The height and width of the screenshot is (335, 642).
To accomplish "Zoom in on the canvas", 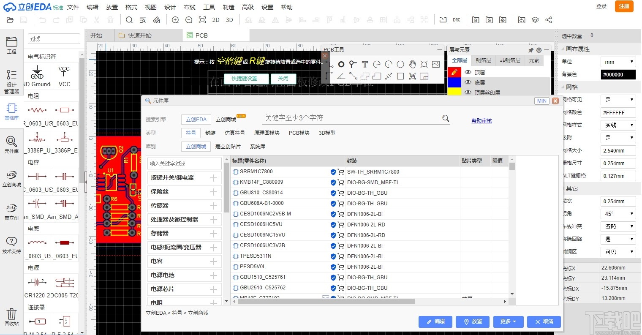I will click(175, 20).
